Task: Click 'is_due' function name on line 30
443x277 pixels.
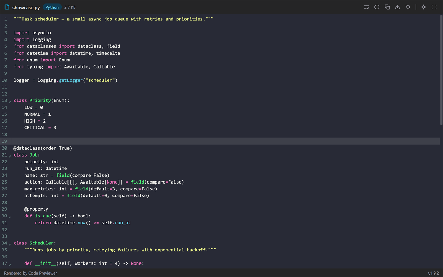Action: pyautogui.click(x=43, y=216)
